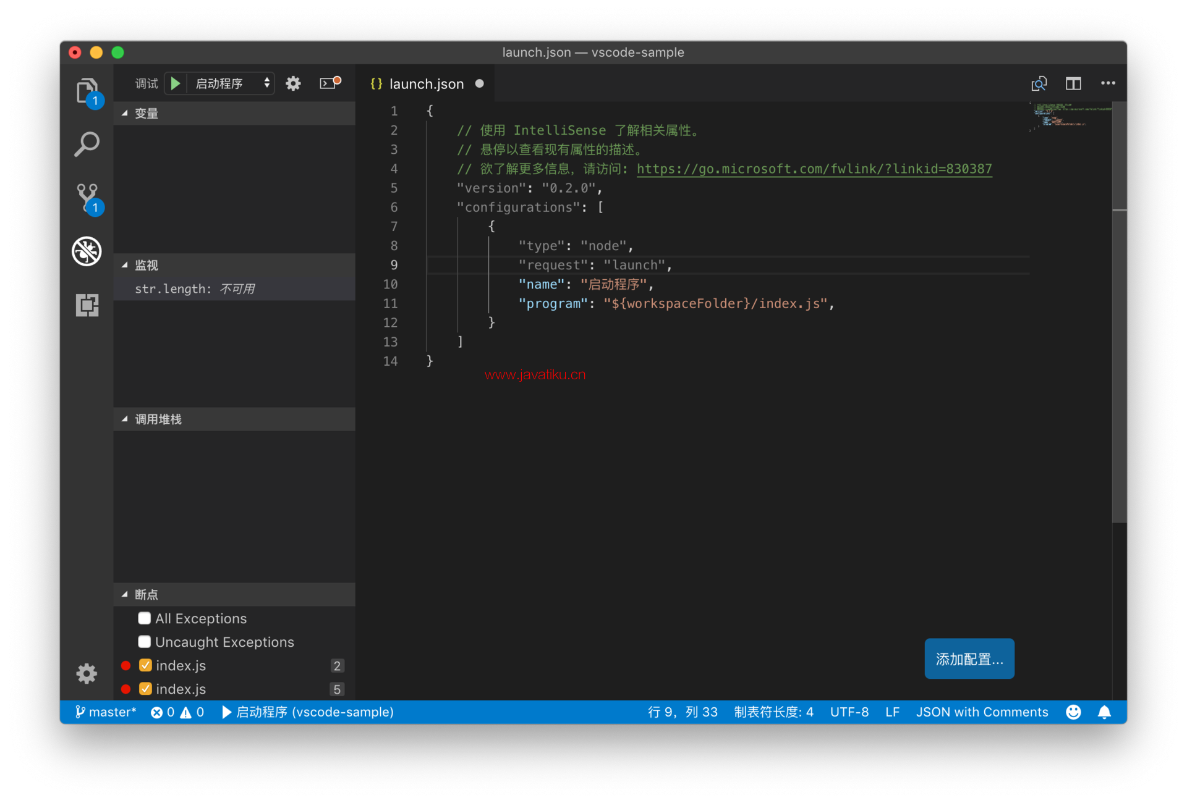Click the breakpoint dot of index.js line 2
This screenshot has width=1187, height=803.
126,665
